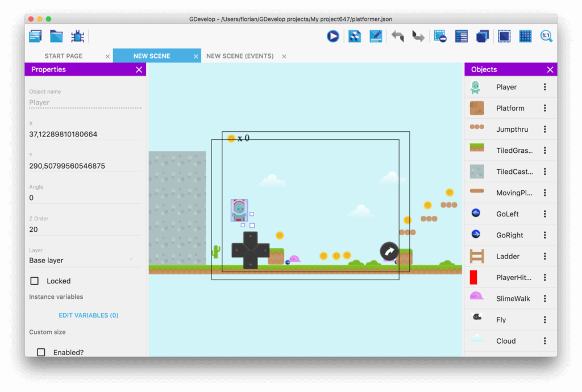This screenshot has width=582, height=392.
Task: Close the Objects panel
Action: [x=550, y=69]
